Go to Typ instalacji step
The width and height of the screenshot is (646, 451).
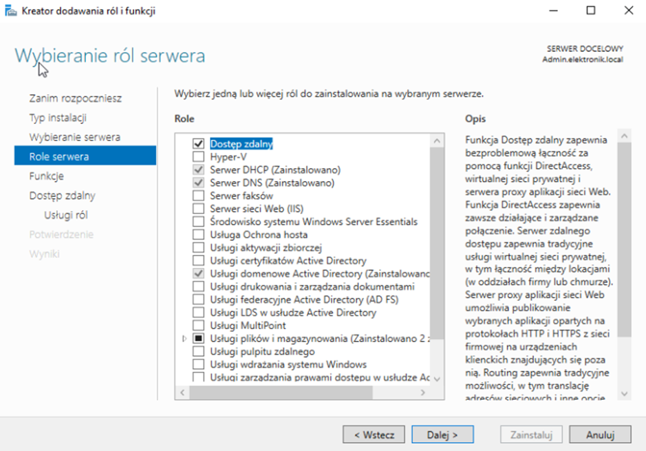[x=57, y=118]
